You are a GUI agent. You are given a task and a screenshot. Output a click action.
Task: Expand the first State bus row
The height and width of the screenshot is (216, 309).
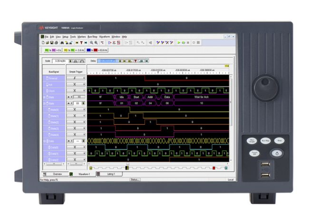coord(44,97)
